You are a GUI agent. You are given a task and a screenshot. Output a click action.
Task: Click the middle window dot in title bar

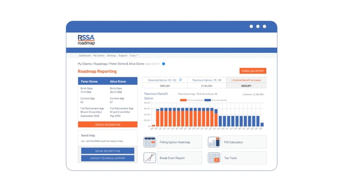(258, 27)
